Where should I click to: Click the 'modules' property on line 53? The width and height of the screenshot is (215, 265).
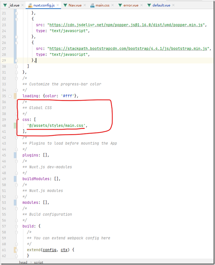click(30, 203)
